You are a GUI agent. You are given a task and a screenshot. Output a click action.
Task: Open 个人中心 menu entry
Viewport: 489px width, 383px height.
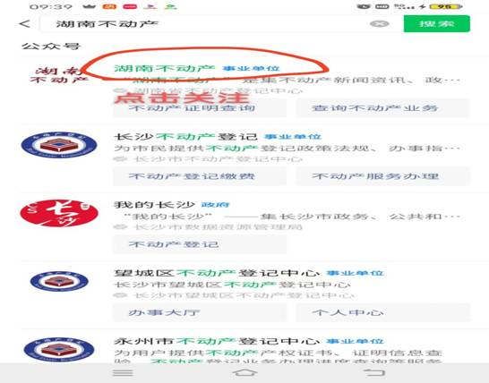coord(383,312)
